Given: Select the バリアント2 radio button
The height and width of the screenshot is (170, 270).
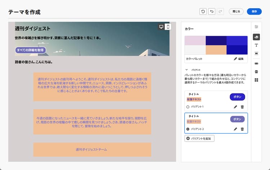Looking at the screenshot, I should click(188, 129).
